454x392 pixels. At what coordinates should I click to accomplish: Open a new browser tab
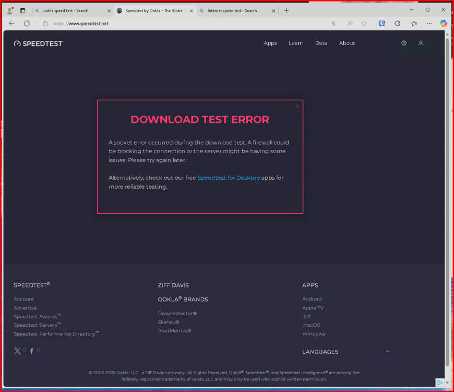pos(286,11)
